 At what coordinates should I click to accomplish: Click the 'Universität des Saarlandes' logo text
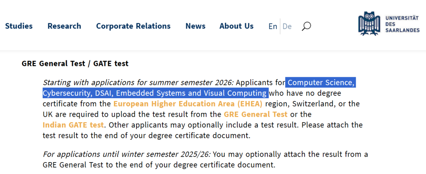pyautogui.click(x=402, y=24)
